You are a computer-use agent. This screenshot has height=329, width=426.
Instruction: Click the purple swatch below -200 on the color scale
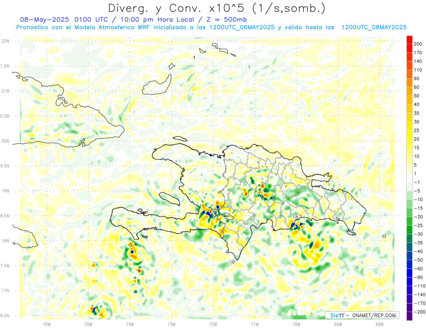click(x=409, y=316)
